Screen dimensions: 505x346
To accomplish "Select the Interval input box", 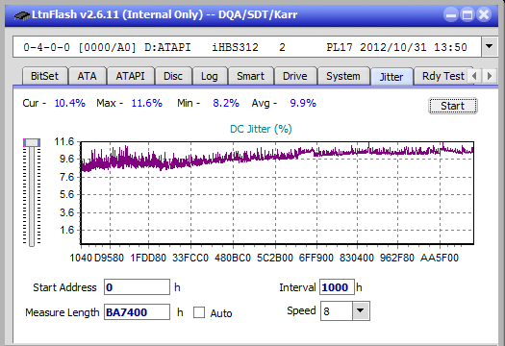I will 337,287.
